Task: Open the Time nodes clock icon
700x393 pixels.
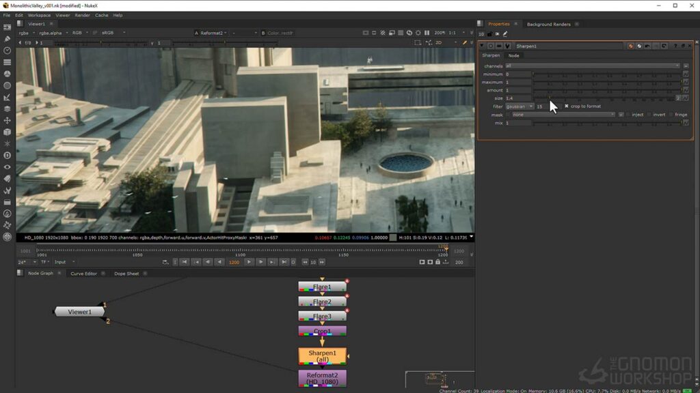Action: pyautogui.click(x=7, y=50)
